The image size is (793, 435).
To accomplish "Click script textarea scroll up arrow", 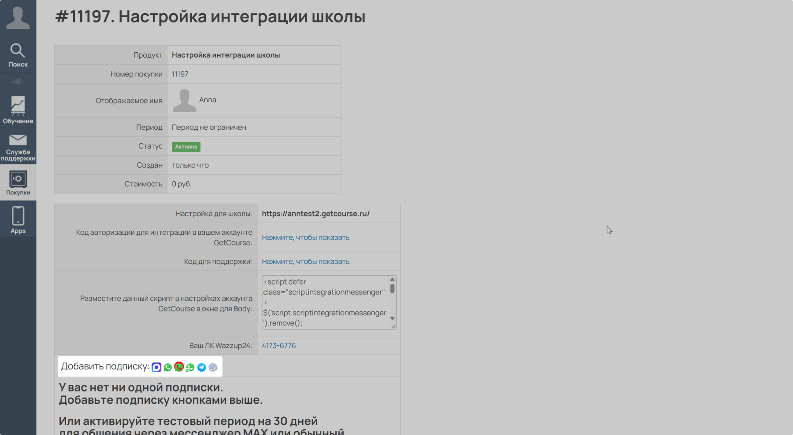I will (x=392, y=279).
